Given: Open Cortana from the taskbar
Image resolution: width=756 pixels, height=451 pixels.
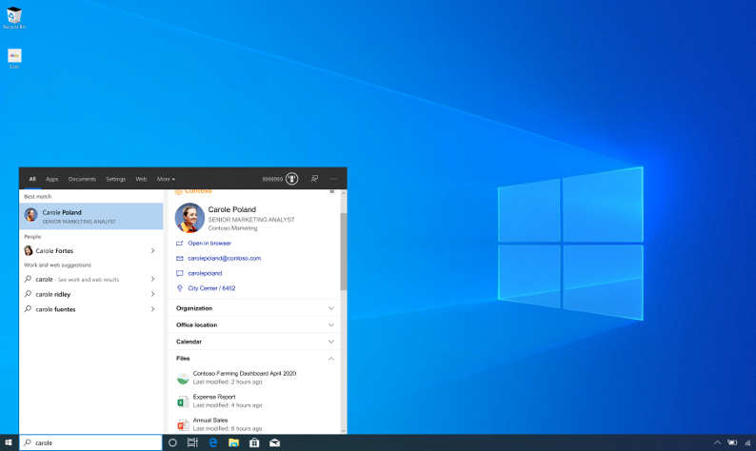Looking at the screenshot, I should point(172,442).
